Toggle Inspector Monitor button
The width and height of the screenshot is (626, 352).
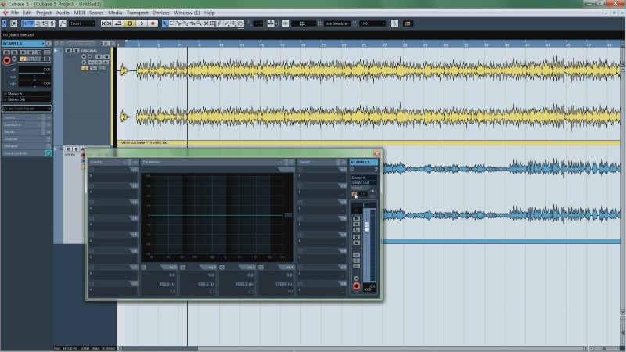pyautogui.click(x=15, y=59)
